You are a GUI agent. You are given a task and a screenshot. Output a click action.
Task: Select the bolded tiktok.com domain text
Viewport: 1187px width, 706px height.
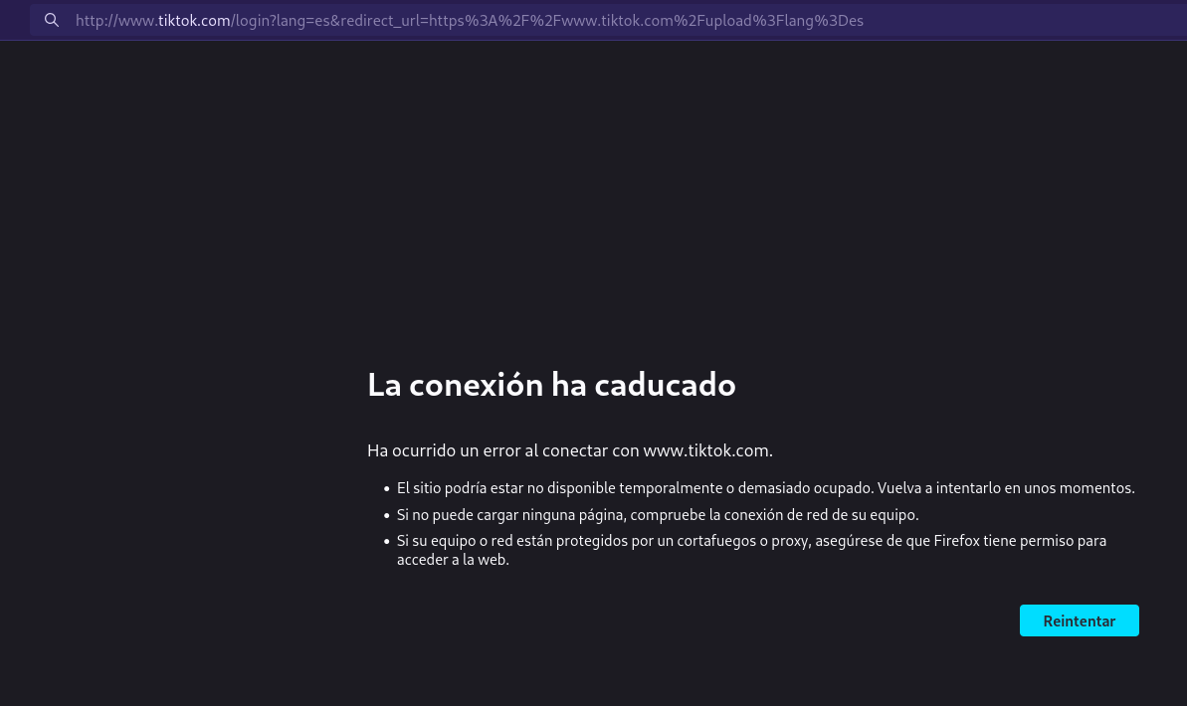(193, 20)
